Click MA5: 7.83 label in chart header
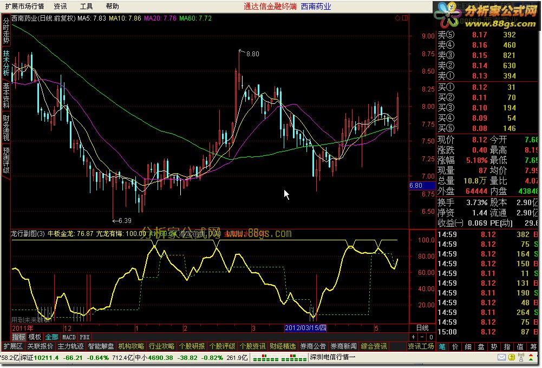The width and height of the screenshot is (542, 368). (92, 18)
